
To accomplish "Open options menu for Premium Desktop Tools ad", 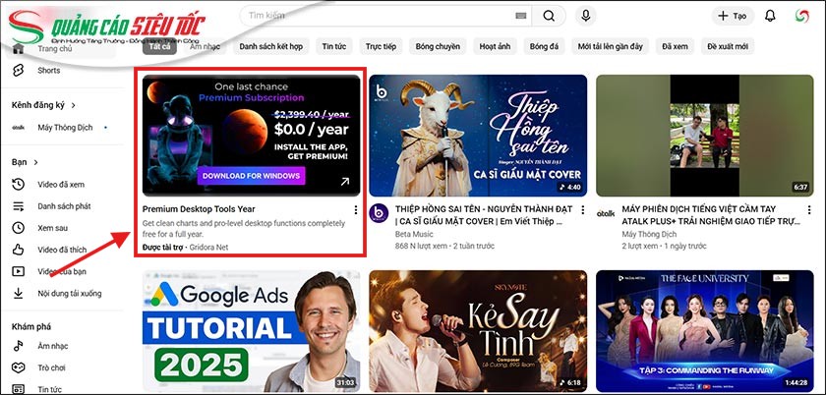I will (x=356, y=210).
